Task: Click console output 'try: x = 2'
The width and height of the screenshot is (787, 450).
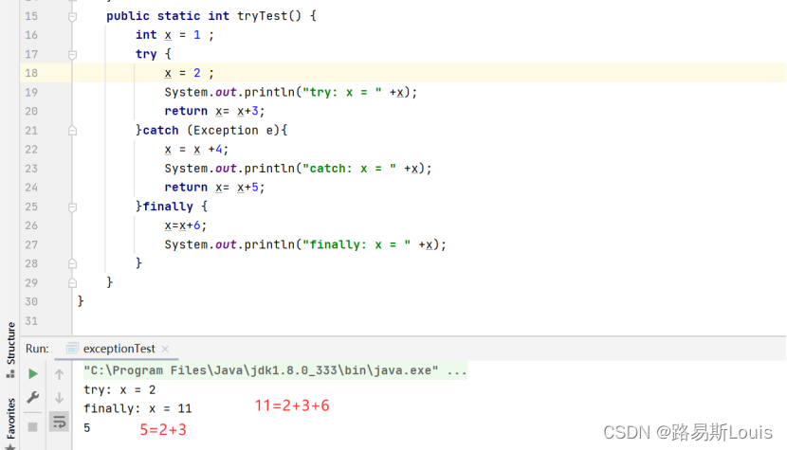Action: click(x=119, y=389)
